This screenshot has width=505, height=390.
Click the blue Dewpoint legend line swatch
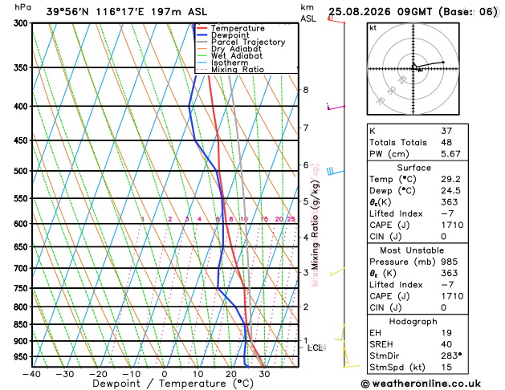(x=202, y=35)
